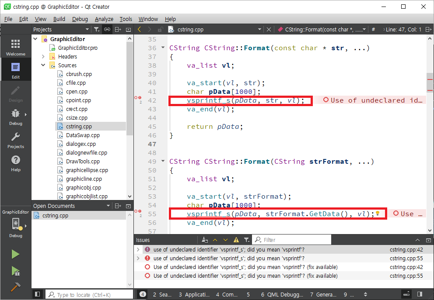Open GraphicEditor.pro project file

pos(78,48)
